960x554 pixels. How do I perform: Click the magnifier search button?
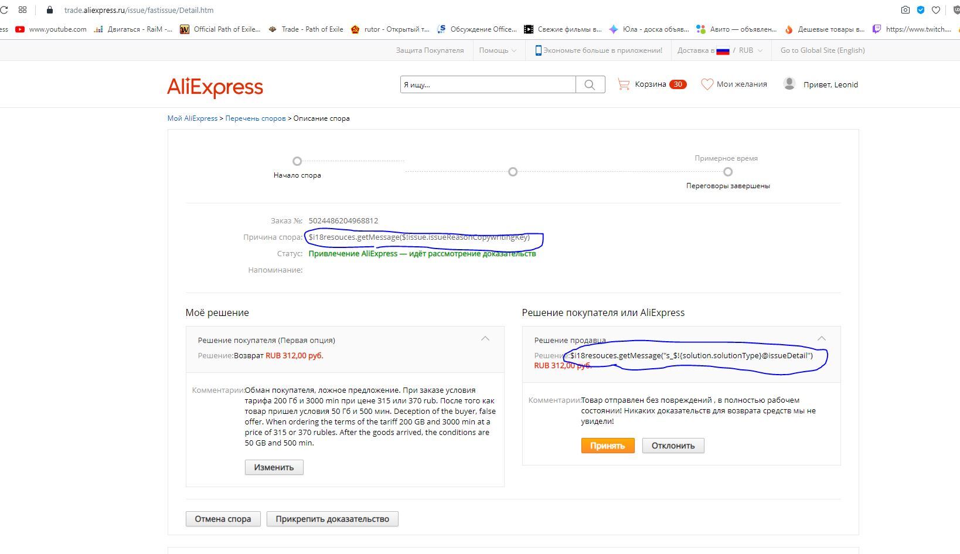[590, 84]
